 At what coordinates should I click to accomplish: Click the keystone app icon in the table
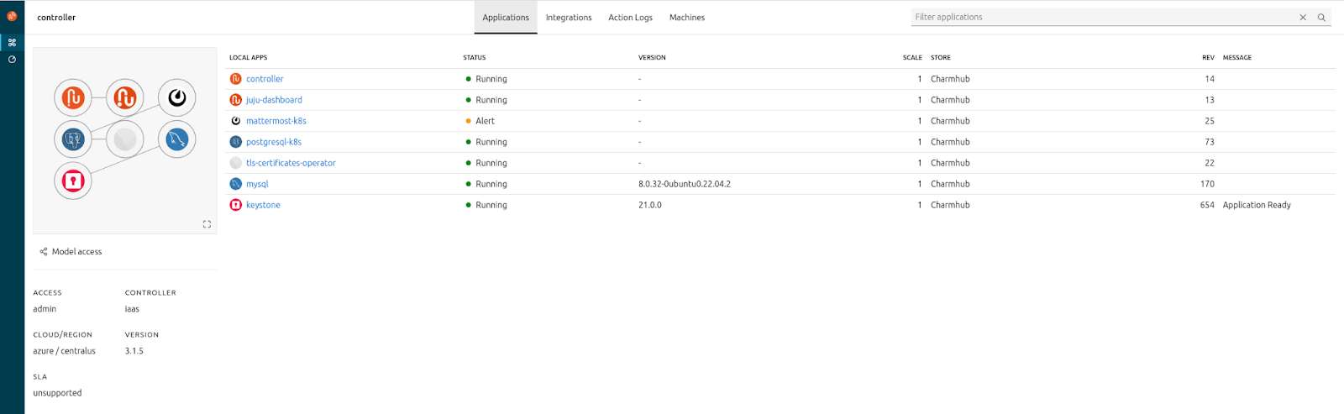point(236,205)
